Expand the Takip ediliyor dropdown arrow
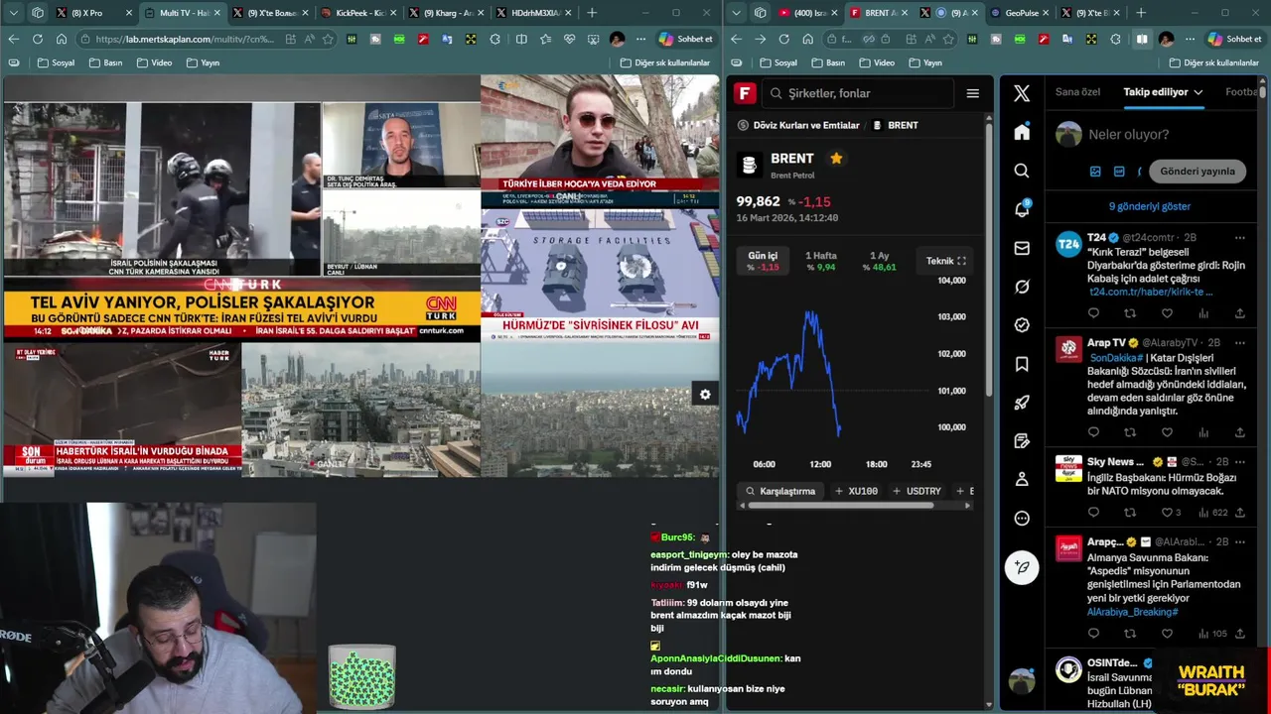 (1199, 92)
